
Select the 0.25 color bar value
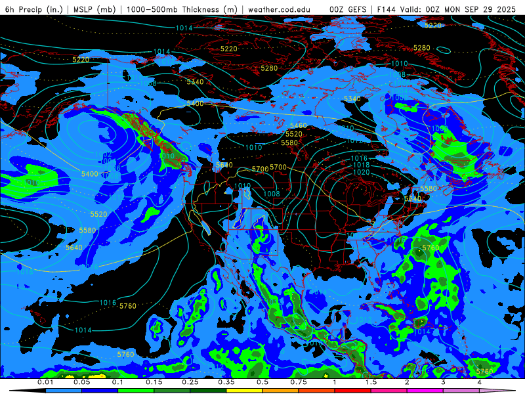pyautogui.click(x=190, y=382)
